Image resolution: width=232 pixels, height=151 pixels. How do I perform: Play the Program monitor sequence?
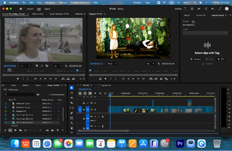click(133, 79)
